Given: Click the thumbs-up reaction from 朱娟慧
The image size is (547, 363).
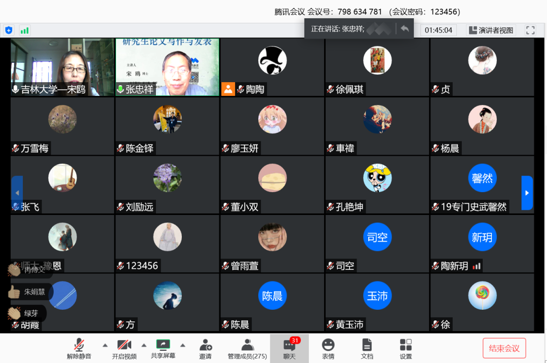Looking at the screenshot, I should coord(14,292).
